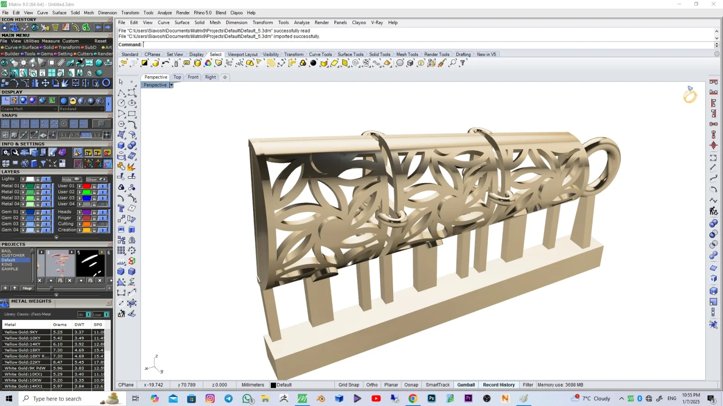Click the pointer arrow tool in left toolbar
Viewport: 723px width, 406px height.
[121, 82]
